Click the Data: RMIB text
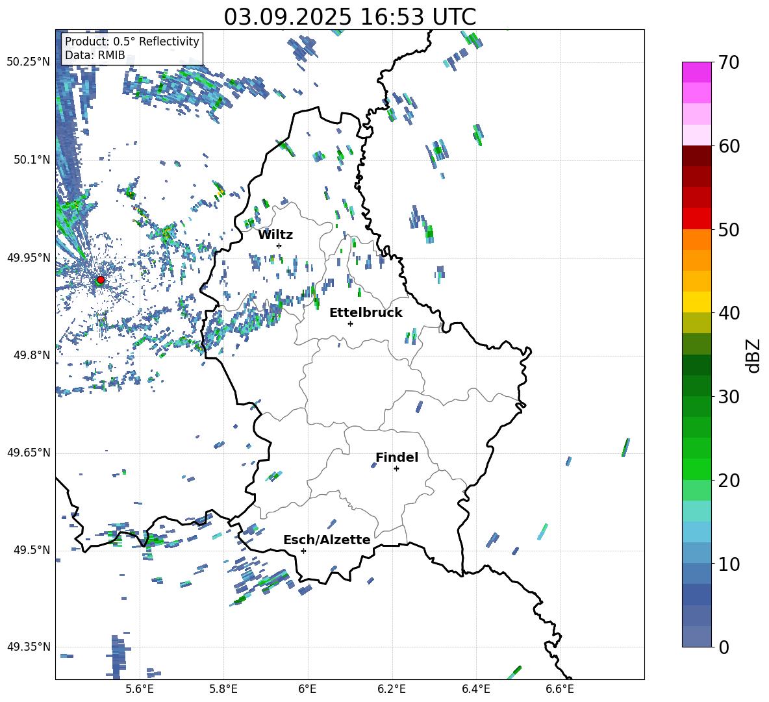Image resolution: width=769 pixels, height=702 pixels. coord(95,55)
